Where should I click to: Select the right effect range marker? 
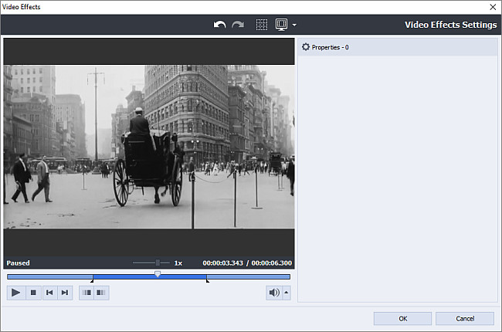[x=207, y=280]
